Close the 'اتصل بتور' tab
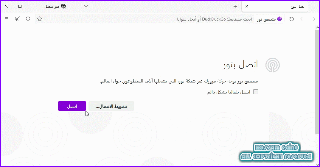The image size is (320, 167). [247, 6]
